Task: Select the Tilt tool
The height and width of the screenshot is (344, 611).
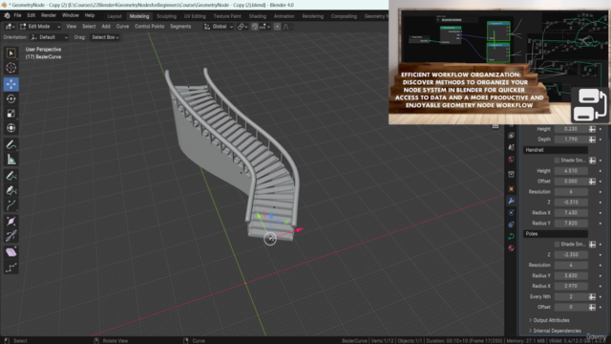Action: pyautogui.click(x=11, y=236)
